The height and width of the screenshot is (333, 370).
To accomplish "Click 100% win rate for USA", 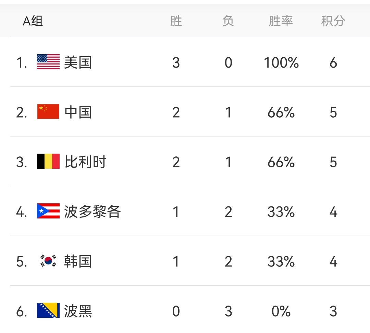I will coord(281,63).
